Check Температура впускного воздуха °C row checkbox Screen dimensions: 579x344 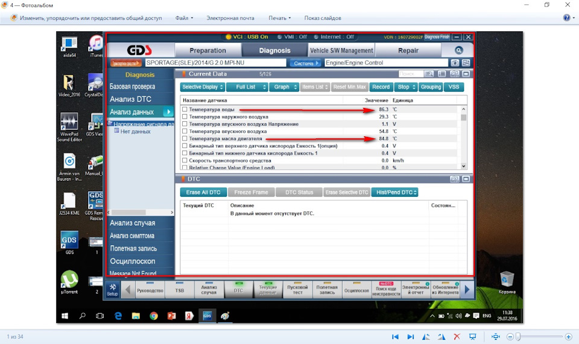185,131
